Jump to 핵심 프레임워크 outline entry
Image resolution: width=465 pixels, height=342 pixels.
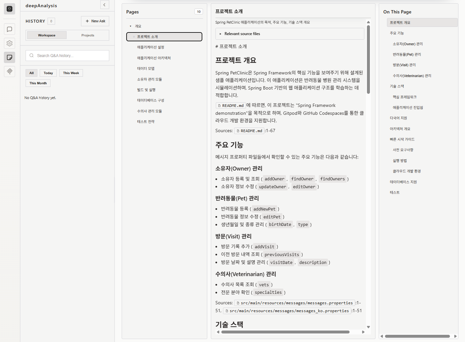405,97
